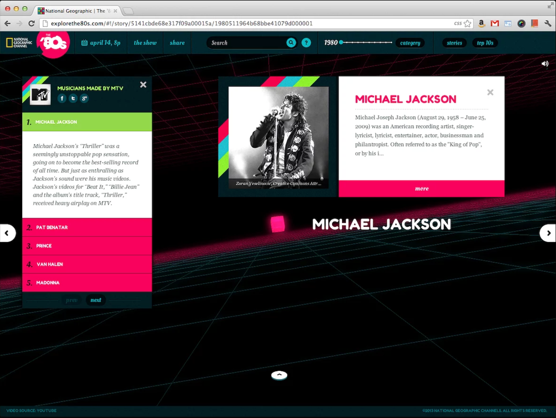The width and height of the screenshot is (556, 418).
Task: Click the pink cube marker
Action: point(278,224)
